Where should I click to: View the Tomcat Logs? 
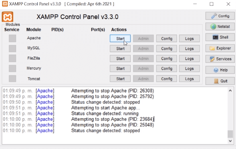point(190,79)
